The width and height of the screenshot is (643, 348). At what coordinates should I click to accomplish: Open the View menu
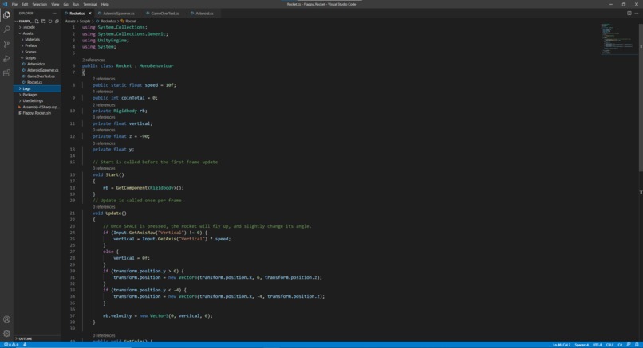[x=55, y=4]
